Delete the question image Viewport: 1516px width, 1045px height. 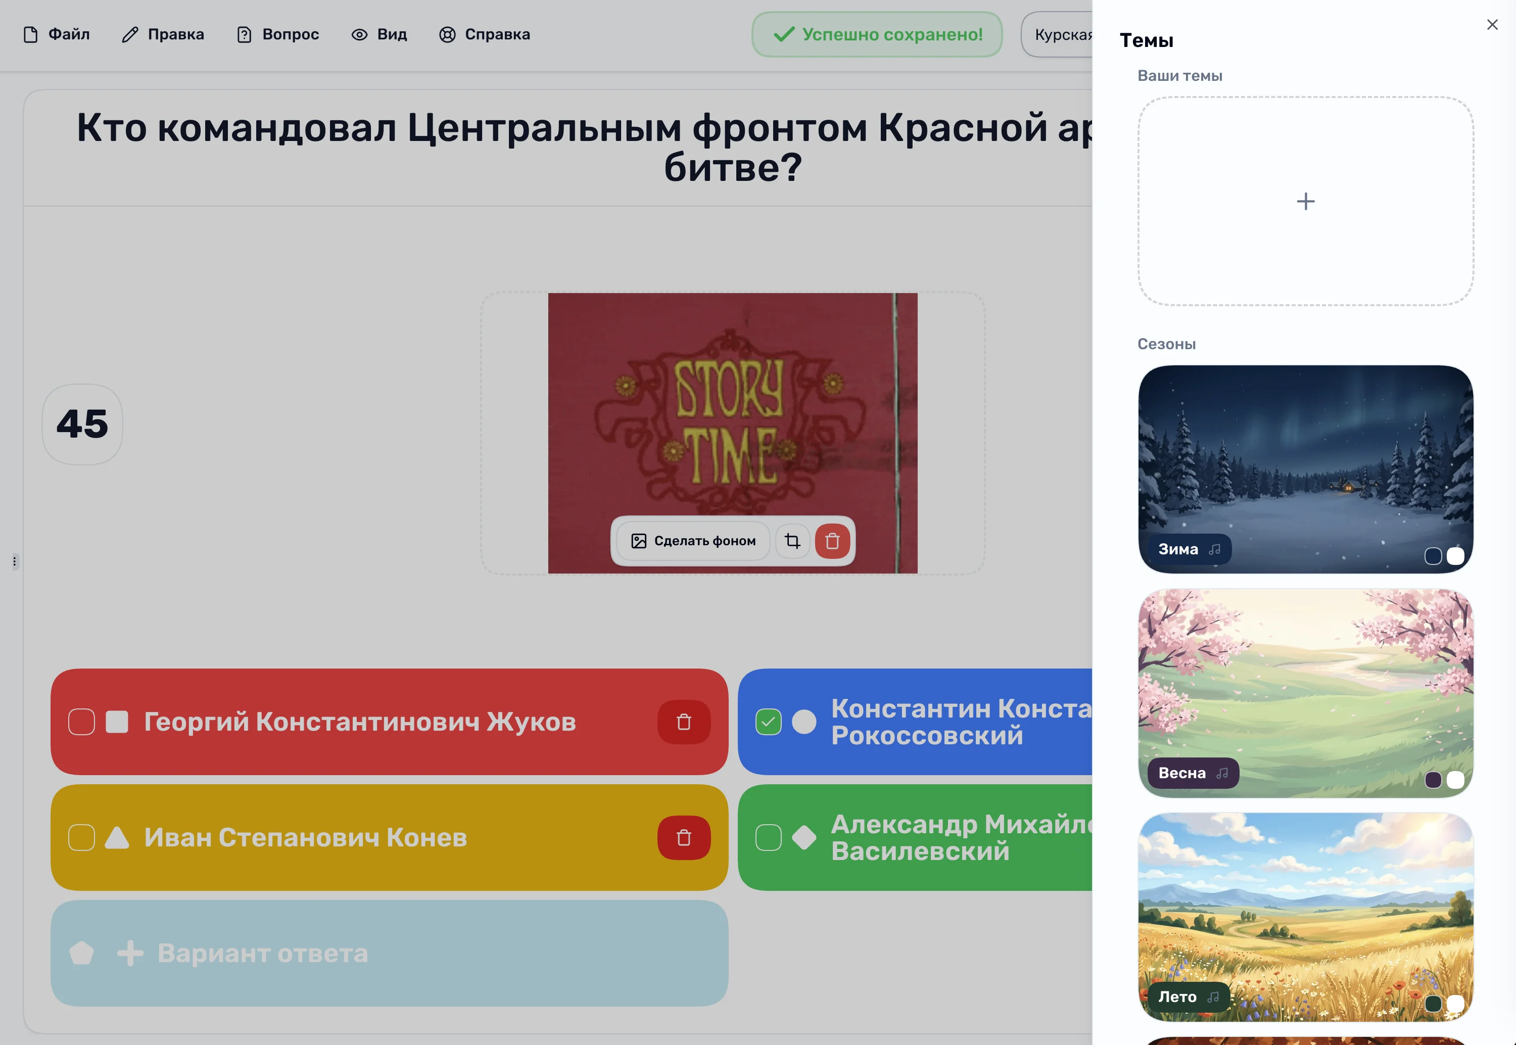click(832, 541)
